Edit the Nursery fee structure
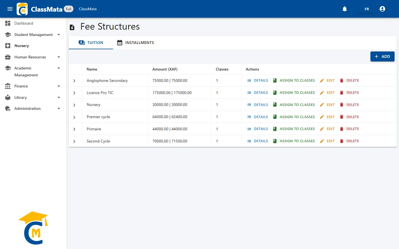This screenshot has height=249, width=399. click(327, 105)
